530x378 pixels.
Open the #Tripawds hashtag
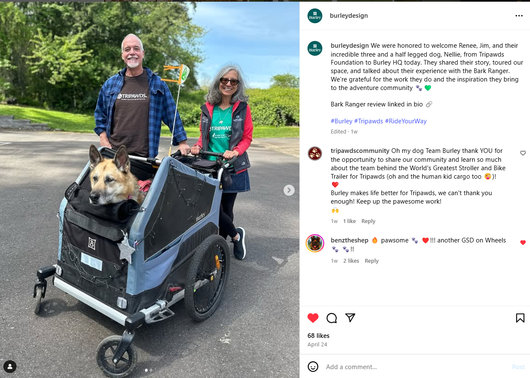pos(368,121)
